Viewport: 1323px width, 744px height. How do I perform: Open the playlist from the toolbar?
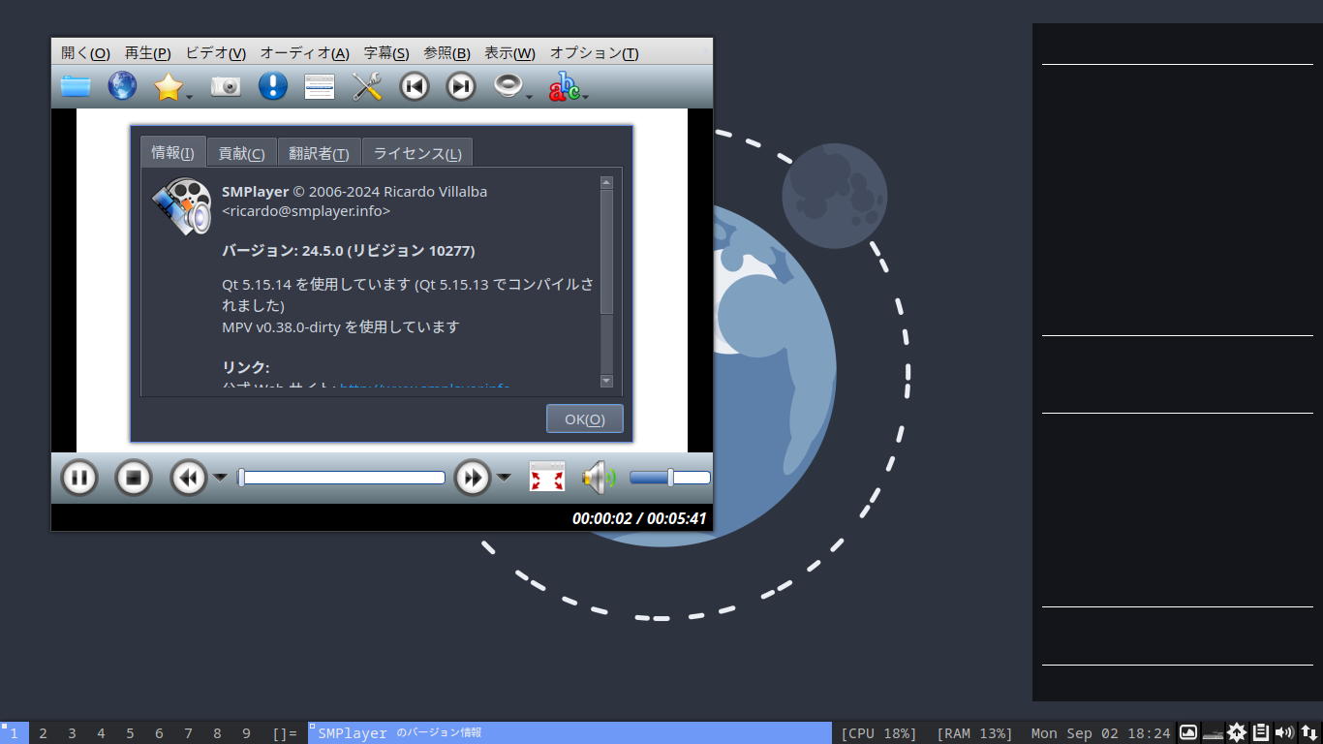(x=320, y=86)
